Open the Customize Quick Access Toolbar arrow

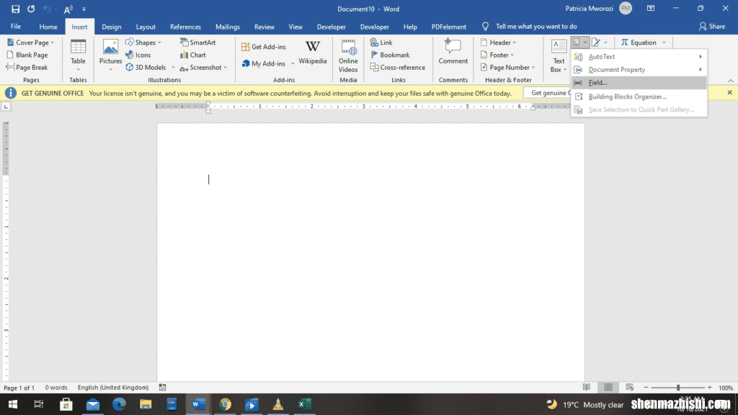pos(84,9)
